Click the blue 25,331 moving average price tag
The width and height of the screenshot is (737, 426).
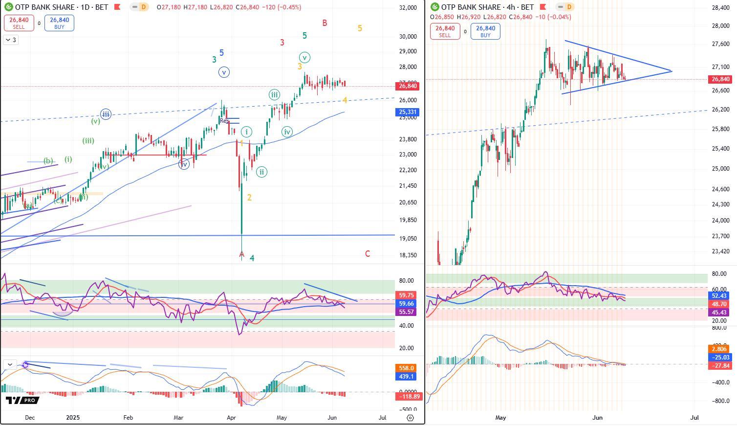[x=408, y=112]
